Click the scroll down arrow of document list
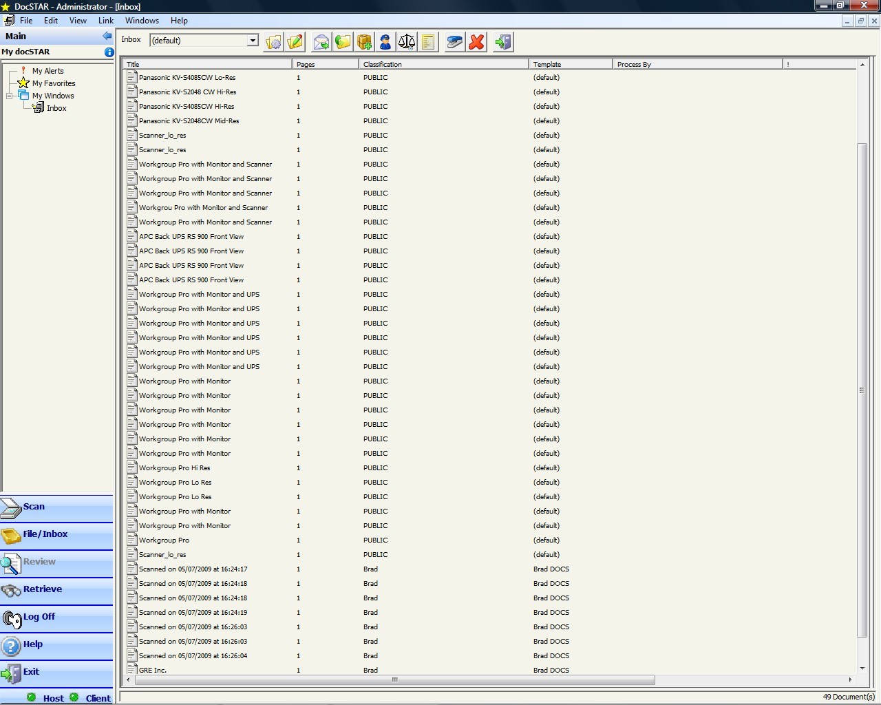The image size is (881, 705). pyautogui.click(x=862, y=669)
